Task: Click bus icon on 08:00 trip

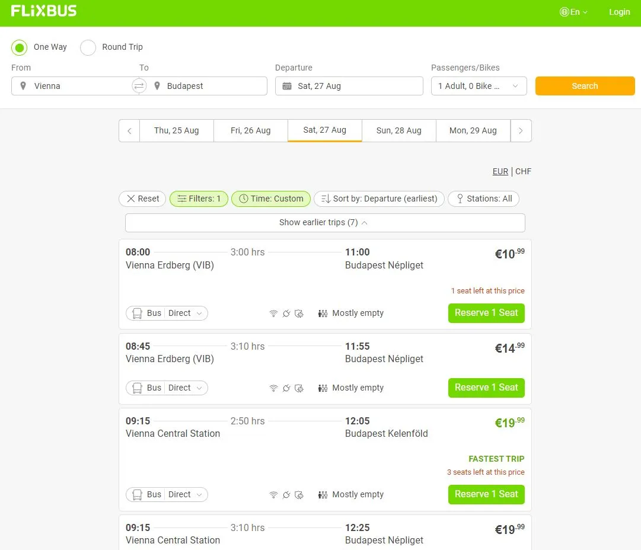Action: tap(138, 314)
